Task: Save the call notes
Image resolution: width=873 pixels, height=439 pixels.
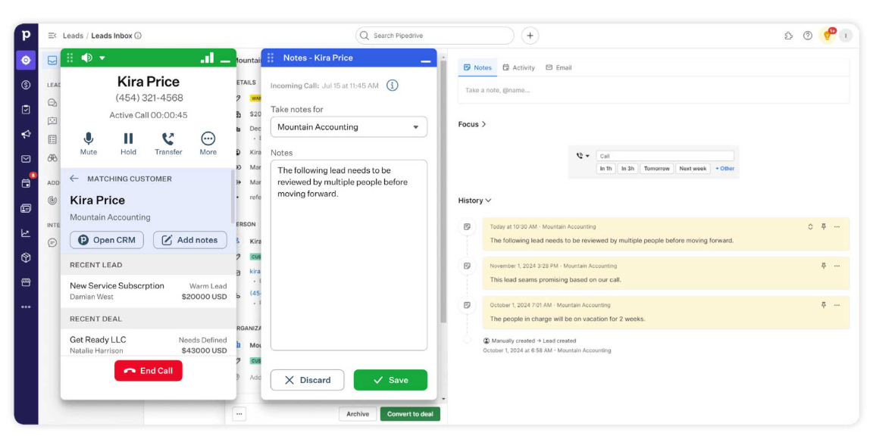Action: point(390,380)
